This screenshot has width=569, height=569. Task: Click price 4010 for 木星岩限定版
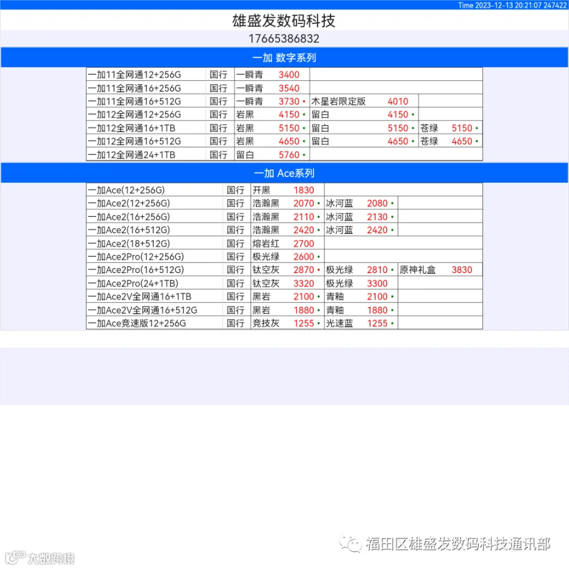[x=398, y=101]
